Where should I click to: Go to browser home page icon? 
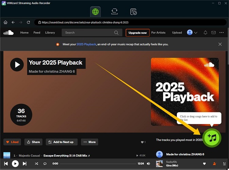click(x=5, y=22)
